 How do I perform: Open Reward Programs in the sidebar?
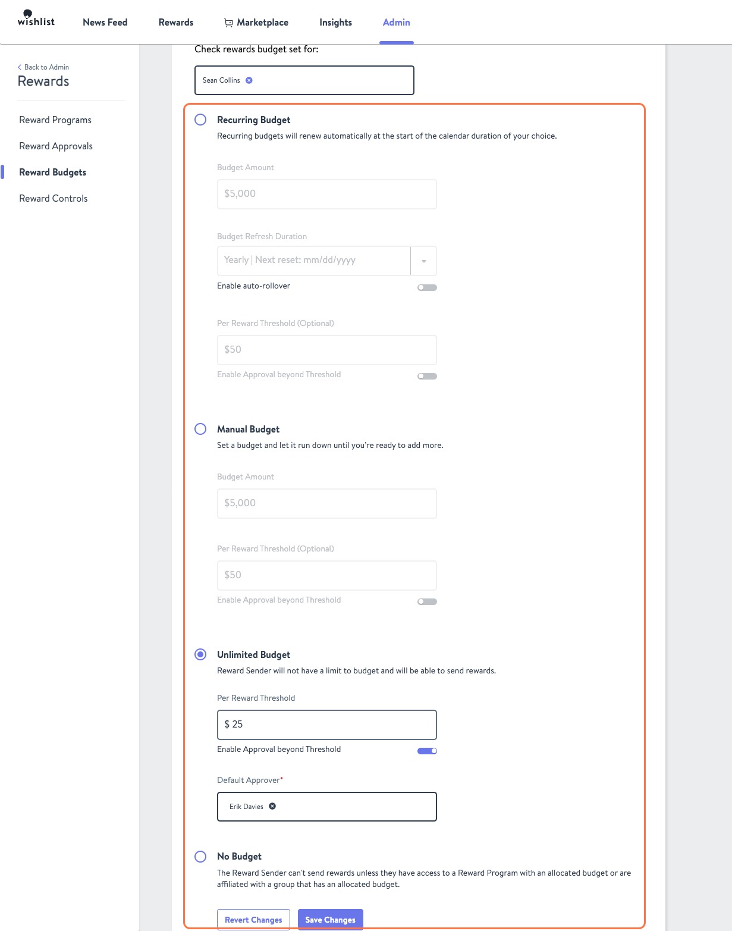55,120
